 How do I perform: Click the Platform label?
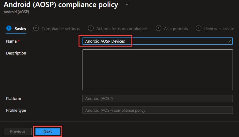13,98
